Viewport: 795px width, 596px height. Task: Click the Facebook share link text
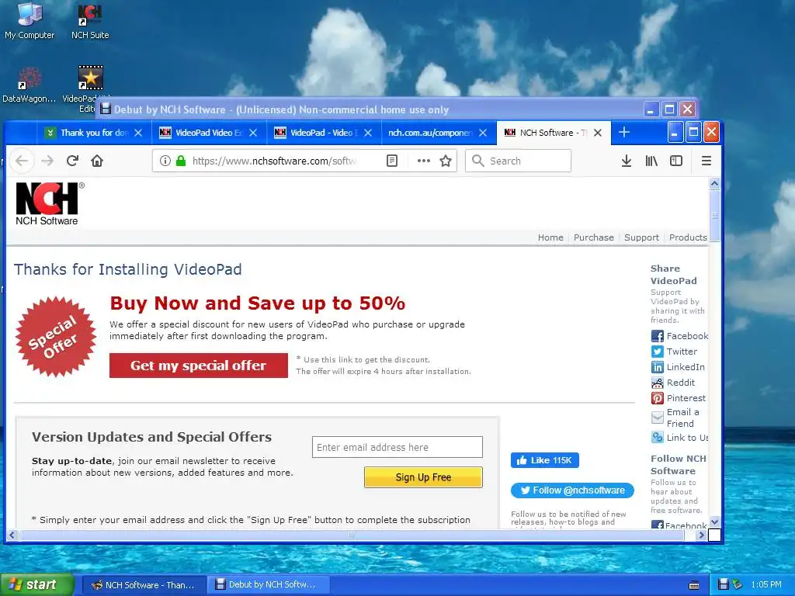687,336
